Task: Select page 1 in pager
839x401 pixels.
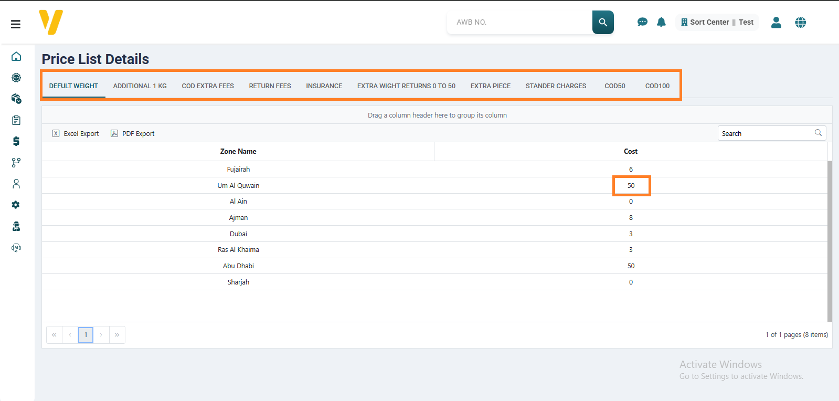Action: [86, 335]
